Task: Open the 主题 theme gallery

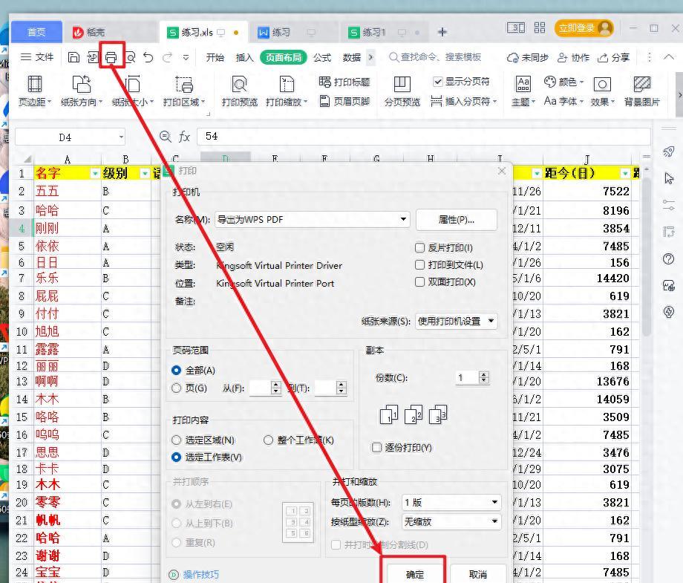Action: point(523,91)
